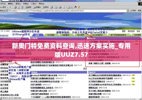Image resolution: width=142 pixels, height=100 pixels.
Task: Click the 添加新文档 link
Action: click(4, 35)
